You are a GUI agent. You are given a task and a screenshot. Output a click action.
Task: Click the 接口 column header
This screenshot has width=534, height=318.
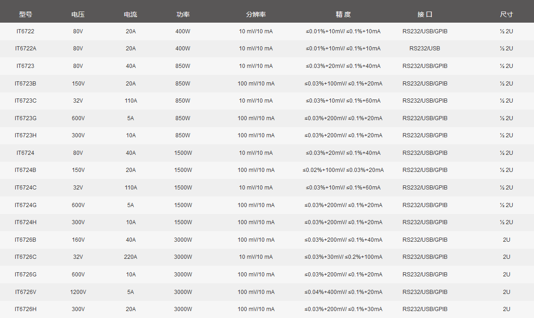[x=425, y=14]
